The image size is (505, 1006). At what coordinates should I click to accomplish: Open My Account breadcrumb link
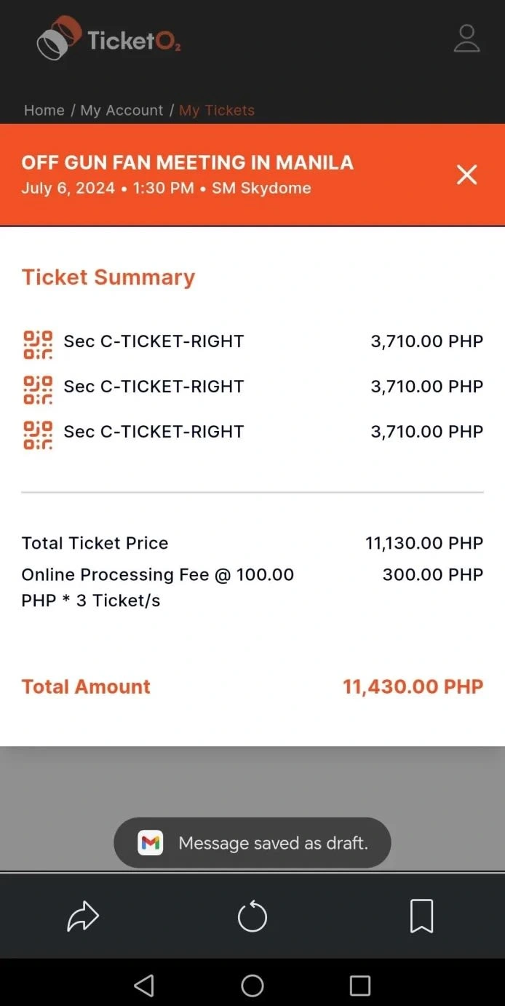coord(122,111)
